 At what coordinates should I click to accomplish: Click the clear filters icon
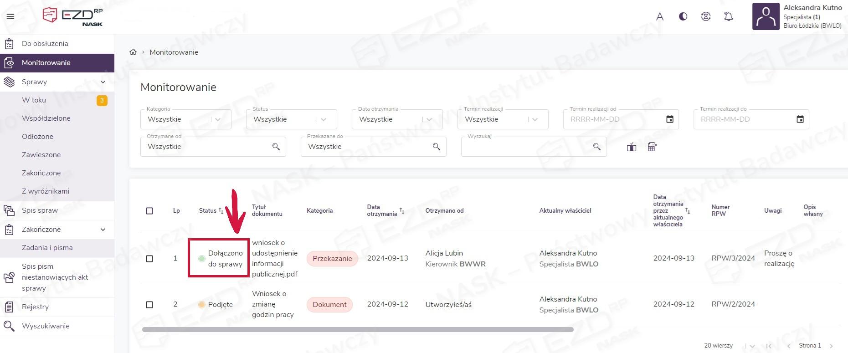(631, 147)
